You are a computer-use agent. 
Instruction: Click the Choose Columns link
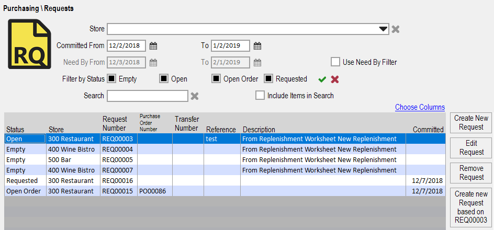click(x=420, y=107)
